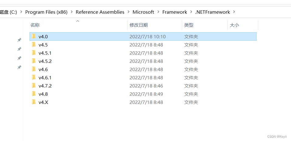
Task: Sort by 大小 column header
Action: tap(234, 25)
